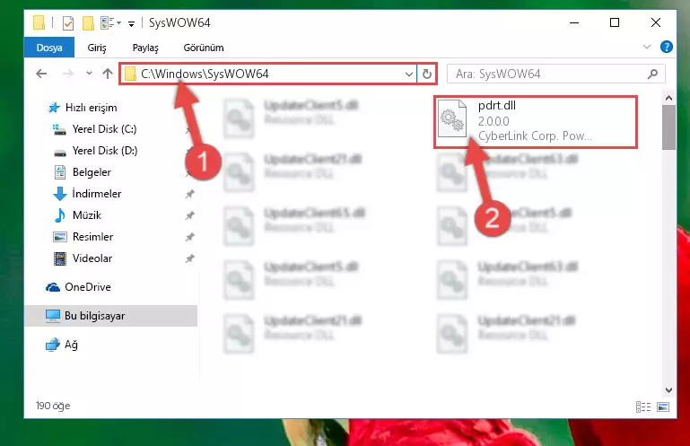Select the pdrt.dll file
This screenshot has height=446, width=690.
536,121
